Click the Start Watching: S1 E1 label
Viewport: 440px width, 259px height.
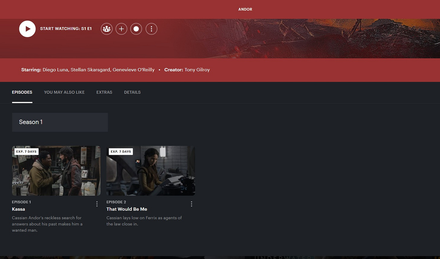point(66,29)
